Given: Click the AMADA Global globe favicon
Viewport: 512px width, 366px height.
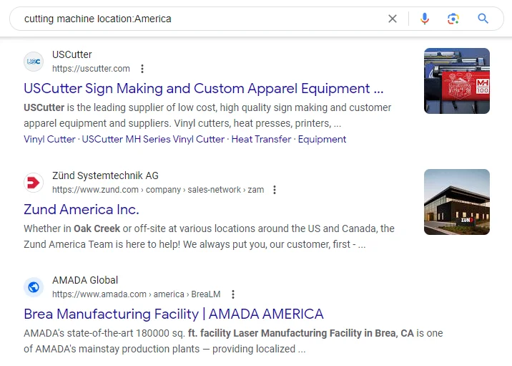Looking at the screenshot, I should click(x=34, y=287).
